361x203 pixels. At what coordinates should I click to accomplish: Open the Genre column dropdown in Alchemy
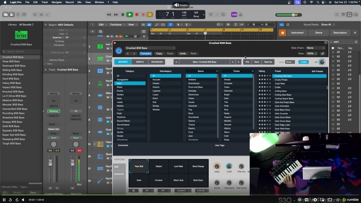click(x=217, y=71)
